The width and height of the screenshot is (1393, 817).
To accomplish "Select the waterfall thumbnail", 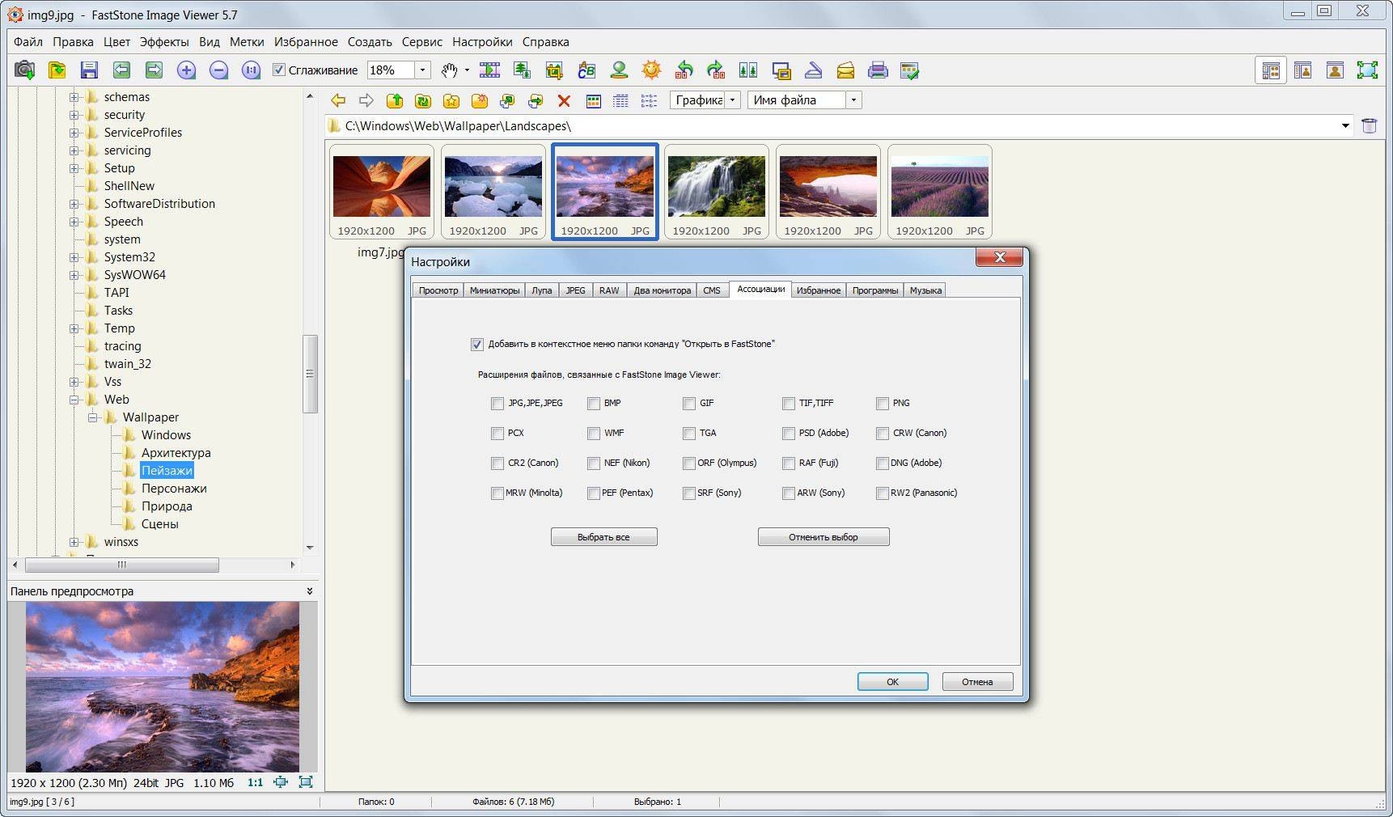I will [717, 193].
